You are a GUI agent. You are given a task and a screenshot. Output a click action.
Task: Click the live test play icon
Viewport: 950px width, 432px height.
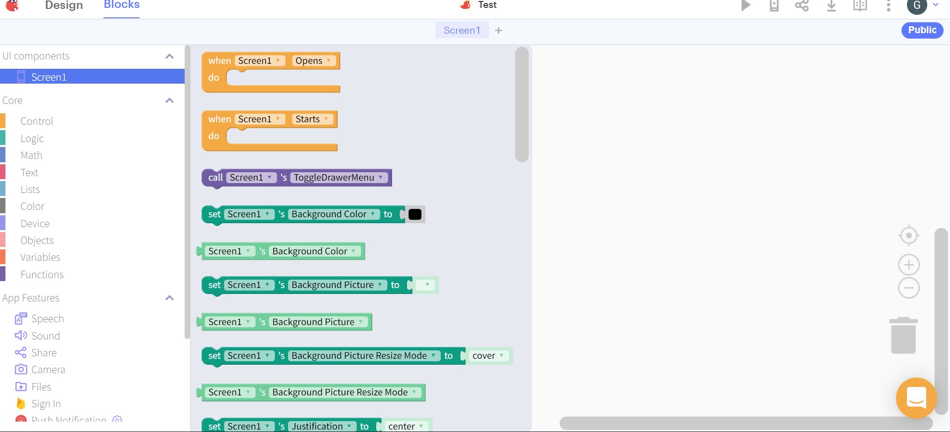coord(746,5)
